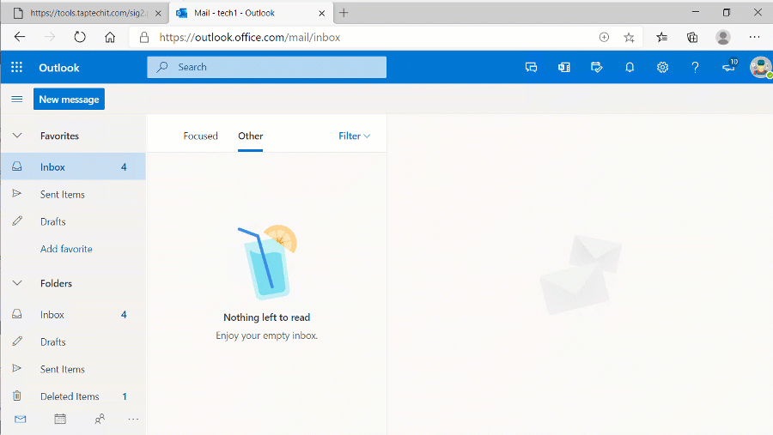Screen dimensions: 773x435
Task: Select the Other inbox tab
Action: (250, 136)
